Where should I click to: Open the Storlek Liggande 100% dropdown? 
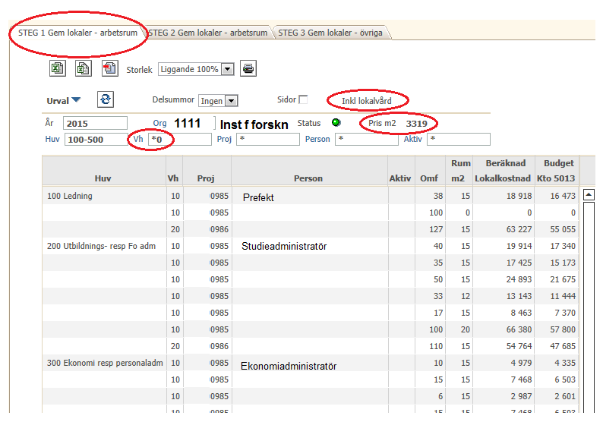tap(228, 69)
